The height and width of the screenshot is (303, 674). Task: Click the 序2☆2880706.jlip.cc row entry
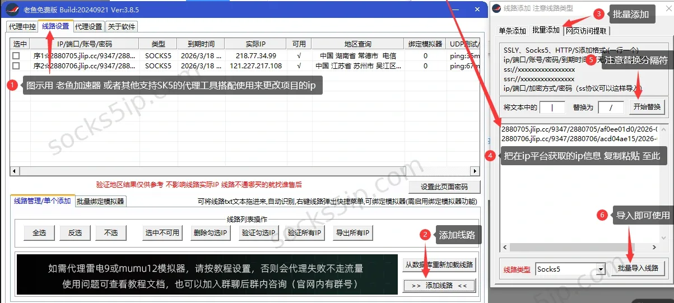point(85,66)
